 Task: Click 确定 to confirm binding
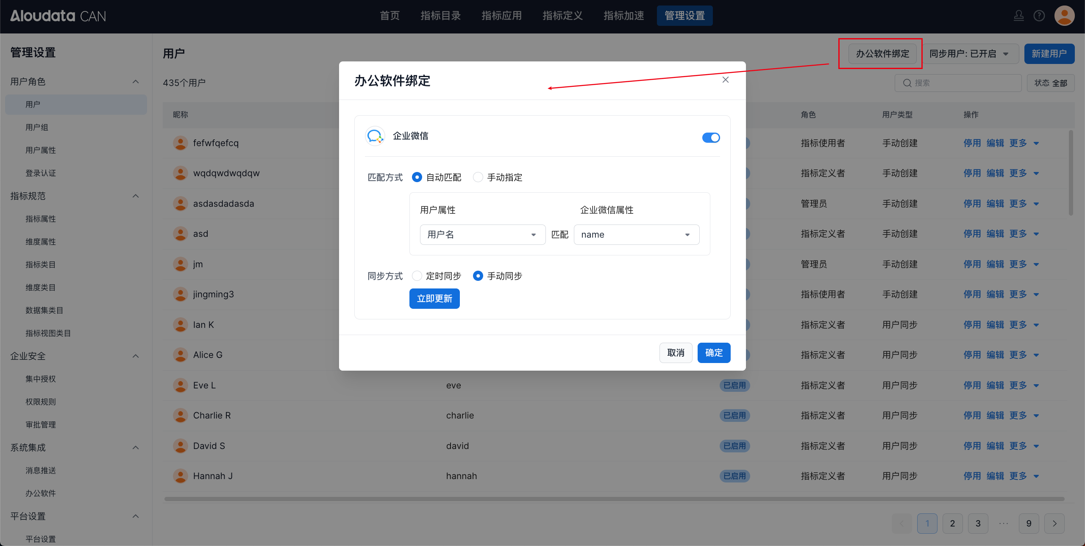point(714,353)
